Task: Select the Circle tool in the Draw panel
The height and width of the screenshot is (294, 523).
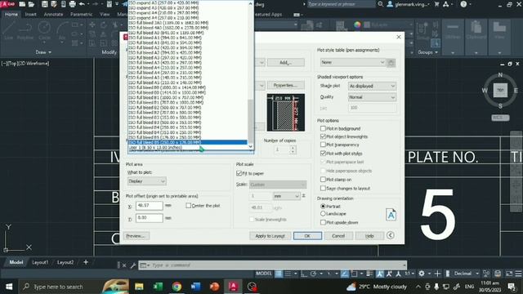Action: pyautogui.click(x=44, y=31)
